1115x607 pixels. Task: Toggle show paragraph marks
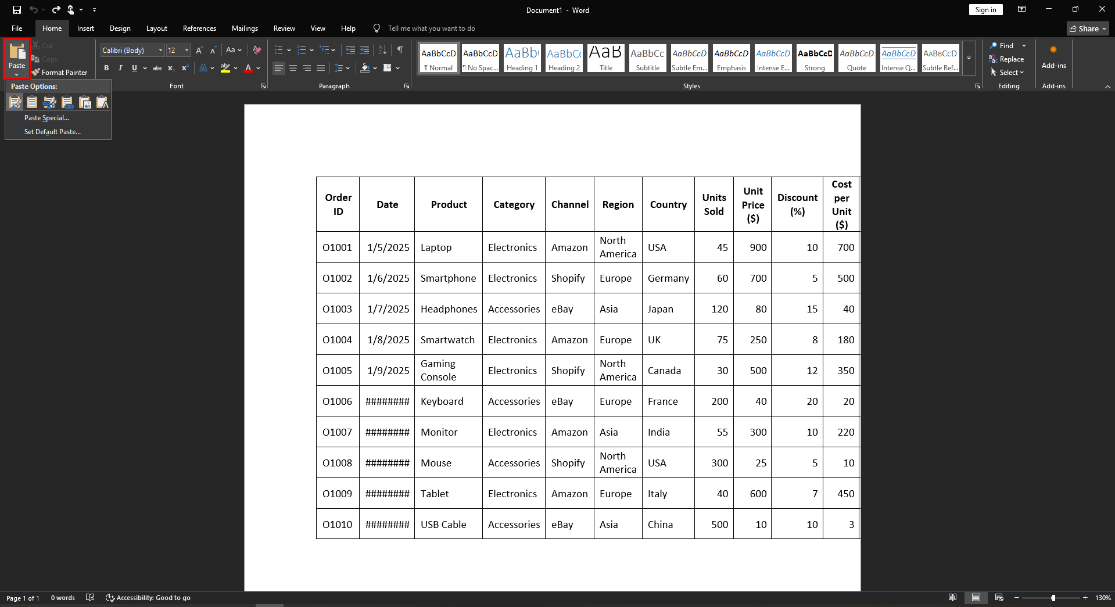(x=400, y=50)
